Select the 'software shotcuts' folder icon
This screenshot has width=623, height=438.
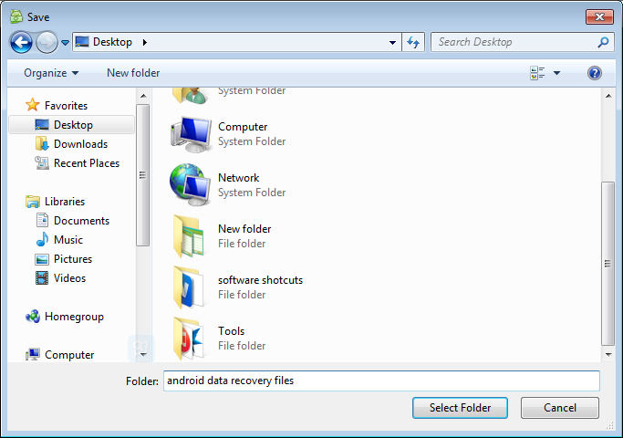pyautogui.click(x=190, y=287)
